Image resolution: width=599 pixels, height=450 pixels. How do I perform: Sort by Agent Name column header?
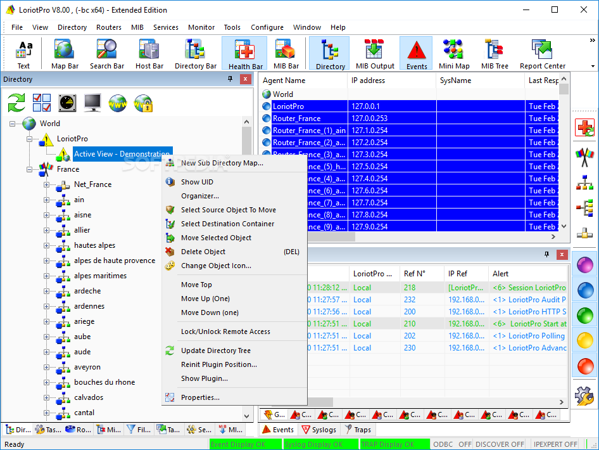[303, 80]
